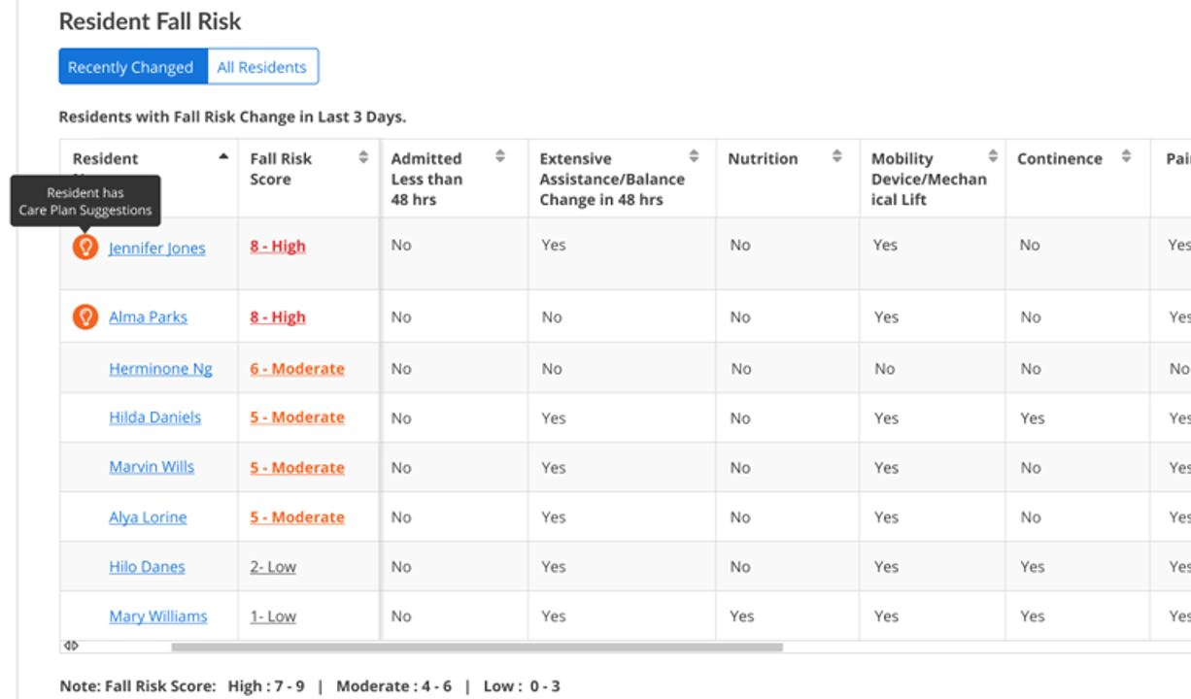Sort the Extensive Assistance/Balance Change column

(x=694, y=153)
